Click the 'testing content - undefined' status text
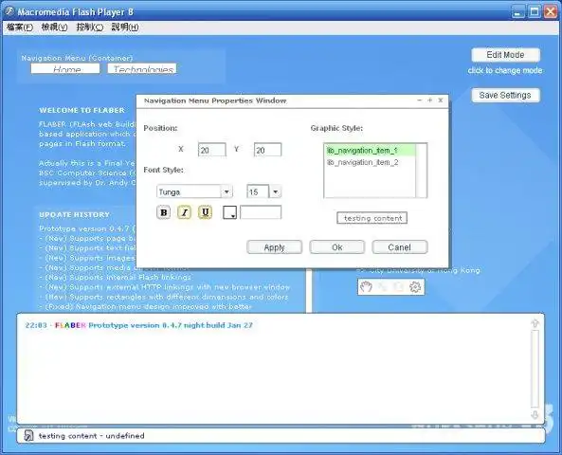This screenshot has width=562, height=455. pyautogui.click(x=91, y=436)
